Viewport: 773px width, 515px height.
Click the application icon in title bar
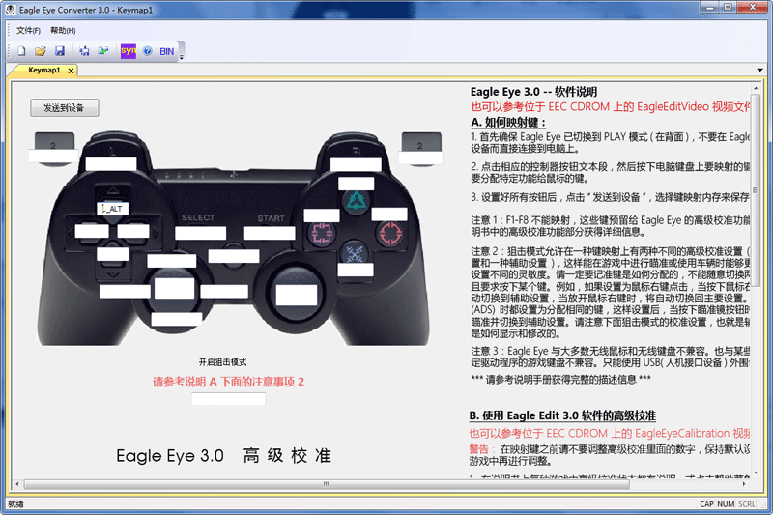coord(10,10)
